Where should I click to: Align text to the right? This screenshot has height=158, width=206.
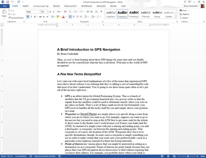pos(77,17)
